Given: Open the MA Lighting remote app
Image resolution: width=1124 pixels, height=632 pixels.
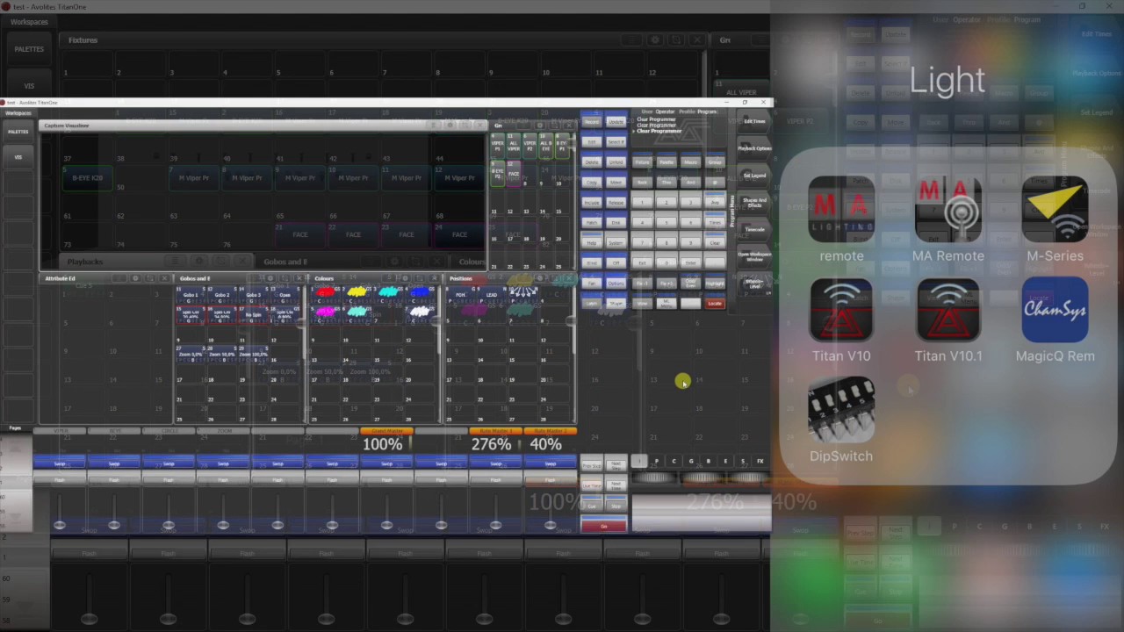Looking at the screenshot, I should point(841,210).
